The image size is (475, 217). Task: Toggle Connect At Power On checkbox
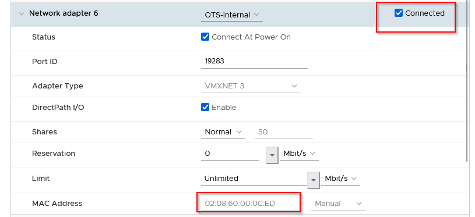point(205,37)
